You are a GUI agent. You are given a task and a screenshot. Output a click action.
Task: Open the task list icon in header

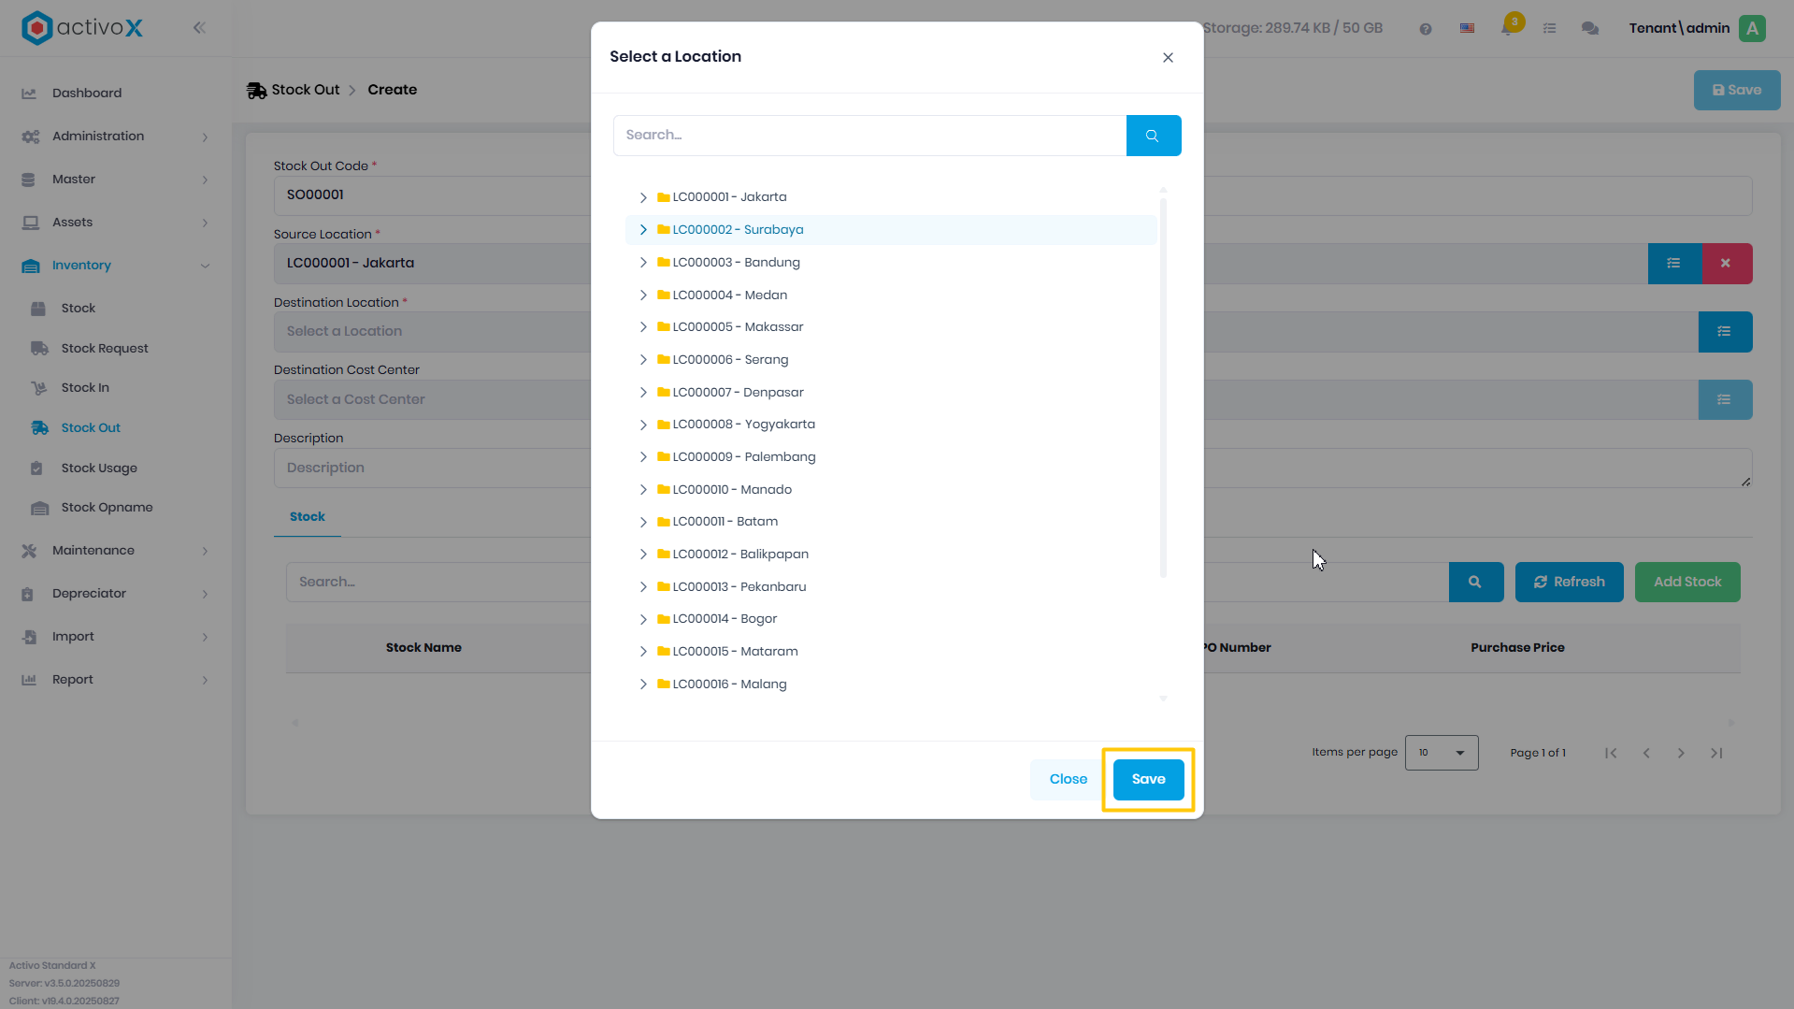pos(1549,29)
